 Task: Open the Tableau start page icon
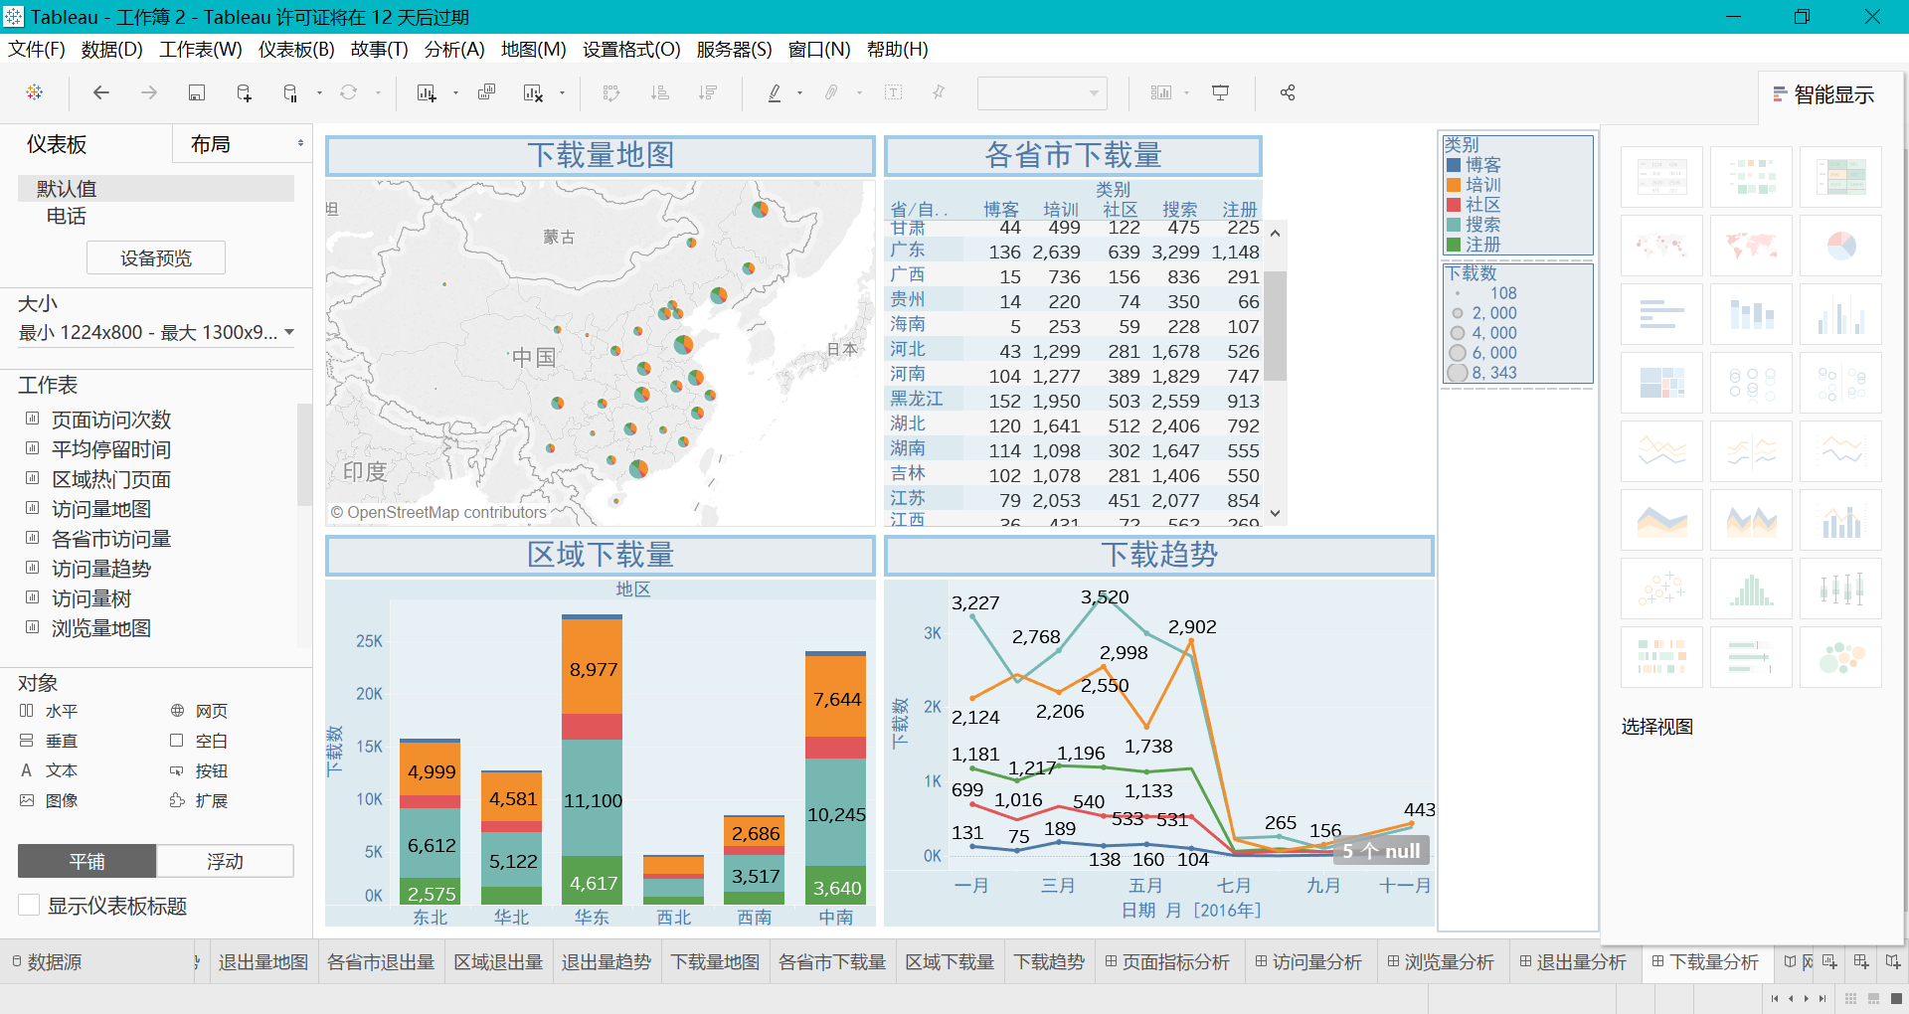click(x=35, y=92)
